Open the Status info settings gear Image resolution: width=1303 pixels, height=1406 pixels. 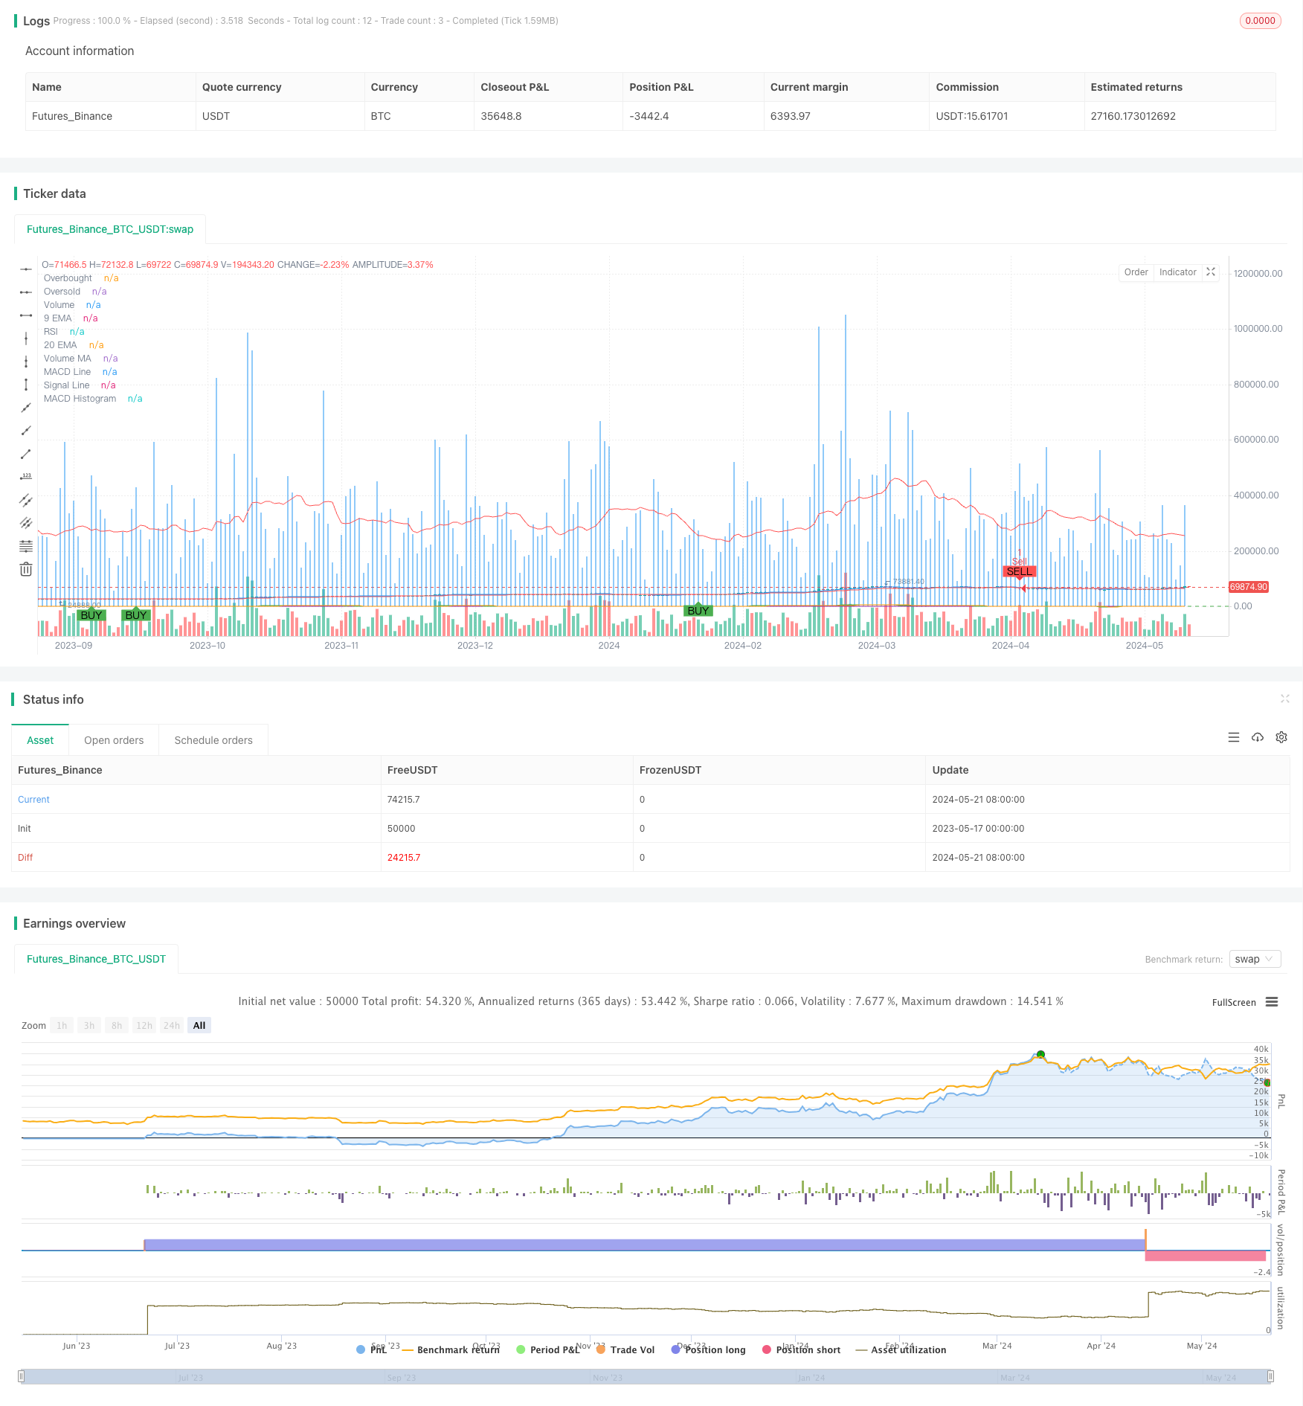click(x=1281, y=737)
